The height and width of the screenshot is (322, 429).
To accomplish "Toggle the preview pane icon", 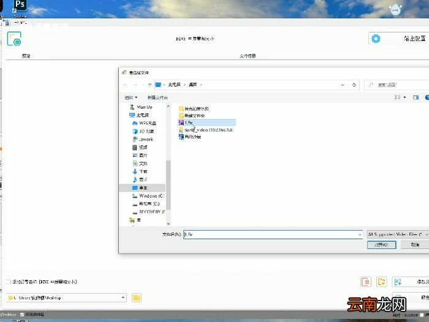I will click(416, 98).
